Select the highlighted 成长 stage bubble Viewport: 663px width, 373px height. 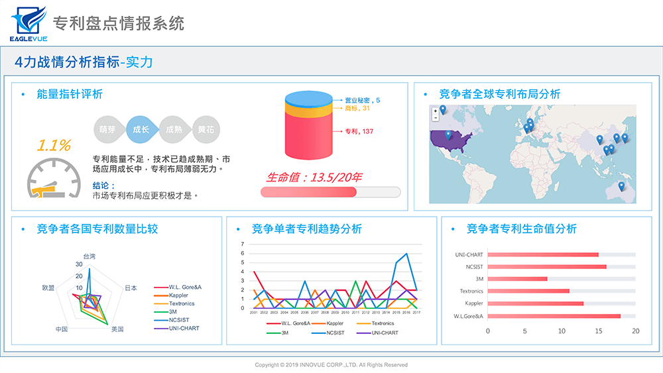pyautogui.click(x=141, y=130)
